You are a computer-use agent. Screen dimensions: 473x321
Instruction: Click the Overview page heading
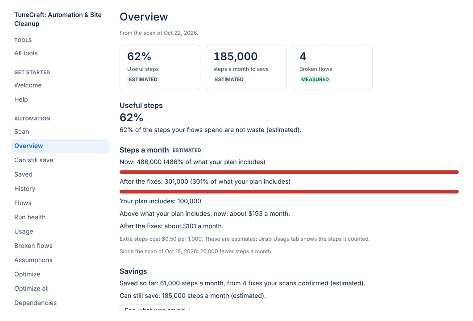click(x=144, y=17)
